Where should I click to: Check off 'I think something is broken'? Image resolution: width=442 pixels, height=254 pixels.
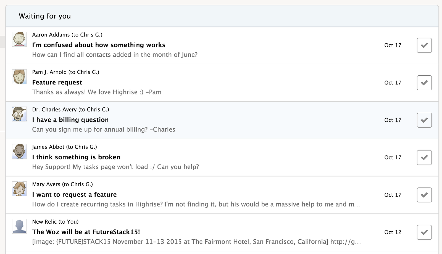(x=424, y=158)
